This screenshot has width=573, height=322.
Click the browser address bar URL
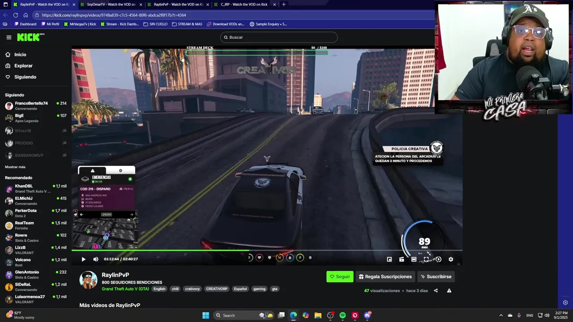(114, 15)
